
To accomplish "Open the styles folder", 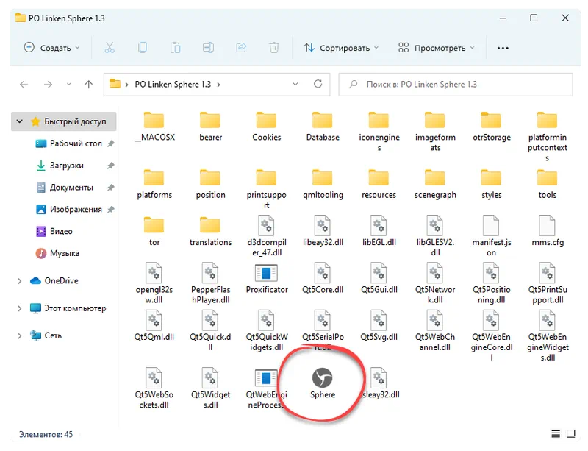I will pyautogui.click(x=491, y=185).
